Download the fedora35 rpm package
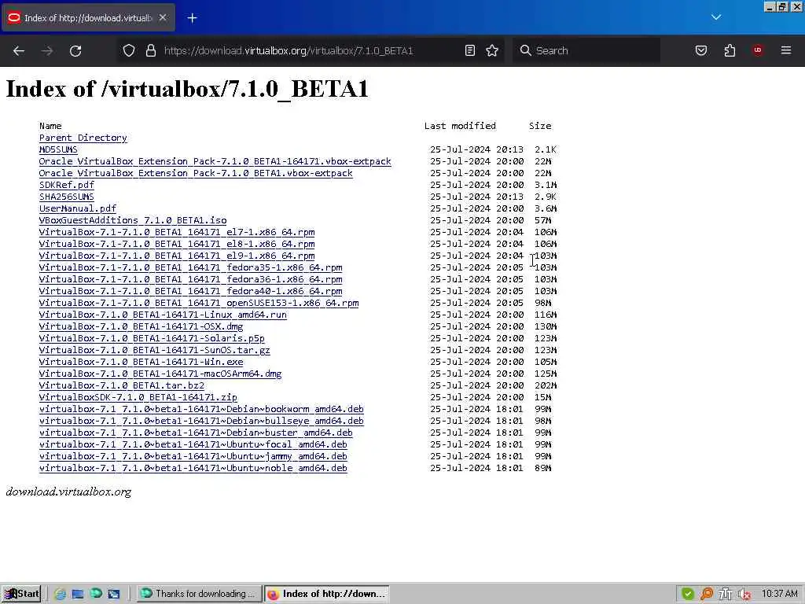This screenshot has width=805, height=604. (190, 267)
